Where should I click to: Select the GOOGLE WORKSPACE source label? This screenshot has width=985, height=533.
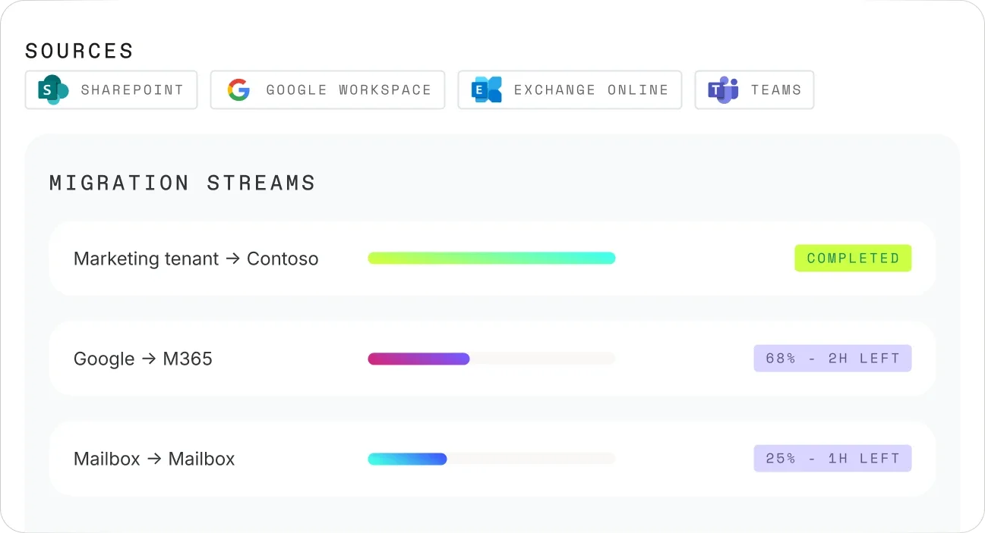click(x=349, y=90)
